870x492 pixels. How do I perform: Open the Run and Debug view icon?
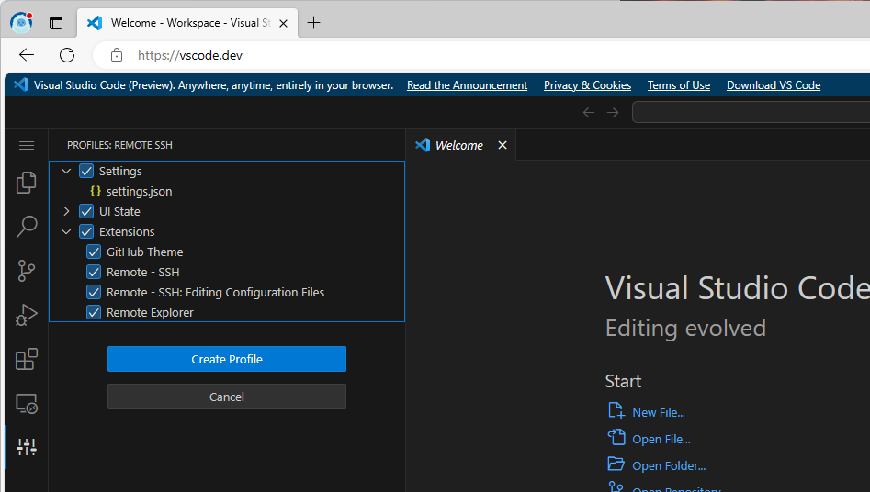tap(26, 315)
